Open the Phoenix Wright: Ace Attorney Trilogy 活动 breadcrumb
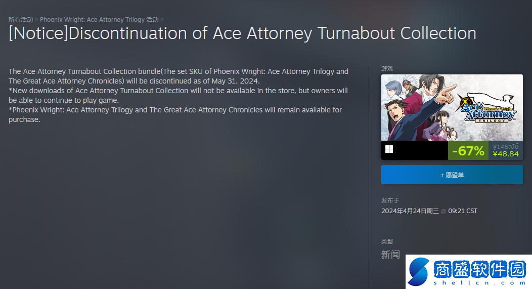Viewport: 532px width, 289px height. 99,20
